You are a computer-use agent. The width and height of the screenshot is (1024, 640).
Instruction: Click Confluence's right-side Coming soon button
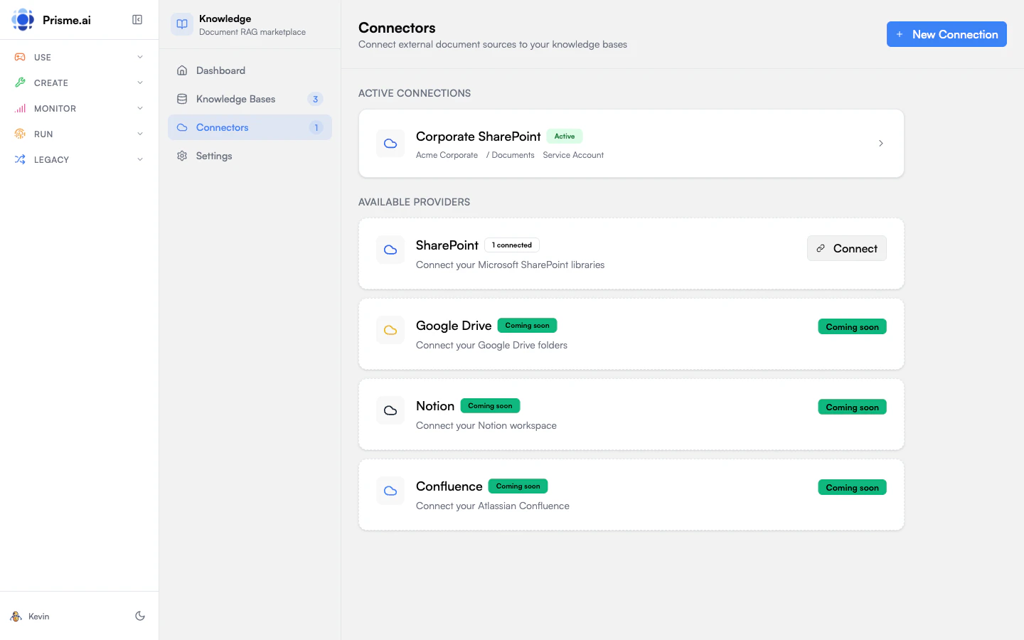pyautogui.click(x=852, y=488)
